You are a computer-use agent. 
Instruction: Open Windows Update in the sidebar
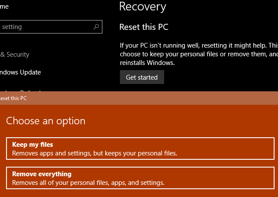point(21,72)
